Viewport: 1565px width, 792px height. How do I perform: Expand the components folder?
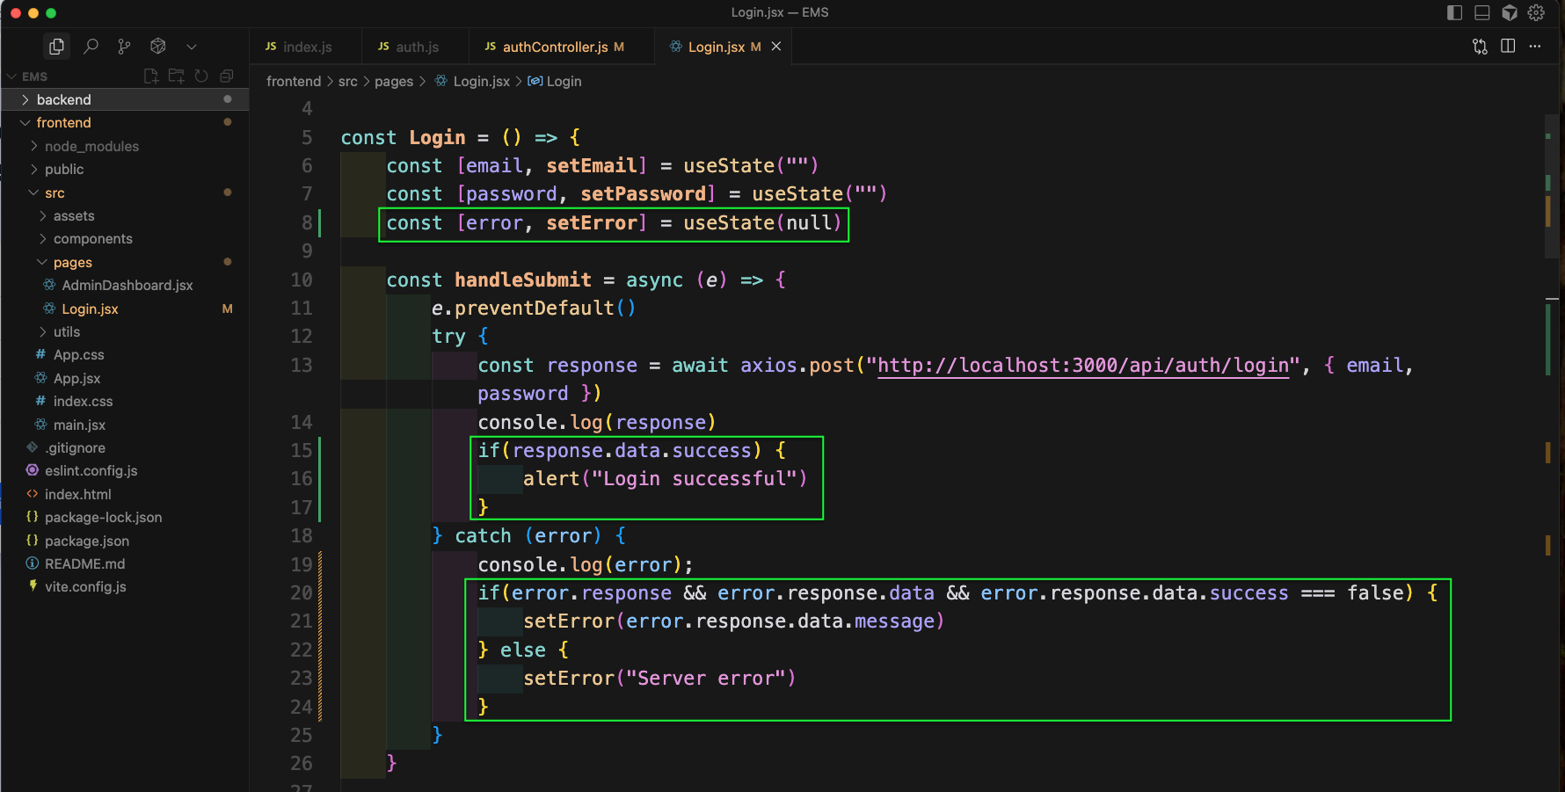(92, 238)
